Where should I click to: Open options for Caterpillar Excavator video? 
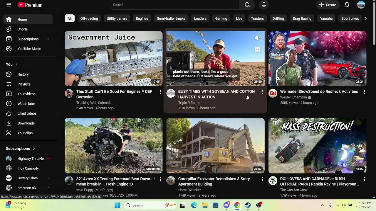click(262, 179)
